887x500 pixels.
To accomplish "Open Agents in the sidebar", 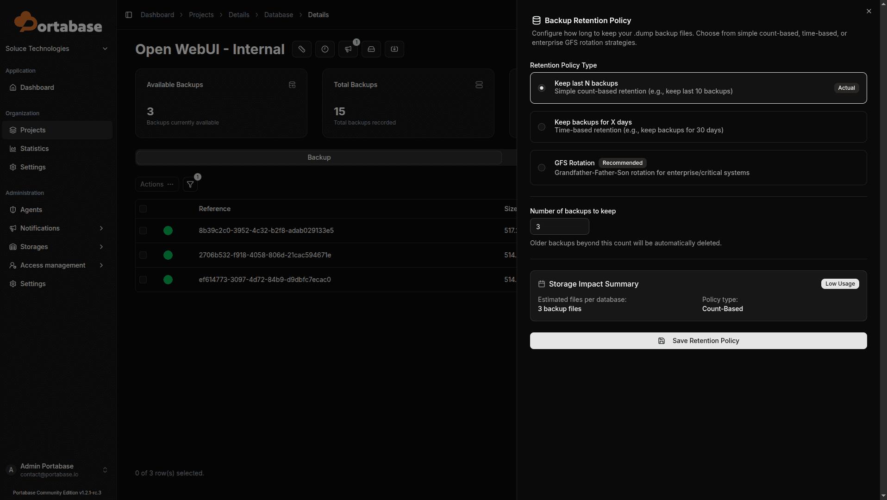I will point(57,210).
